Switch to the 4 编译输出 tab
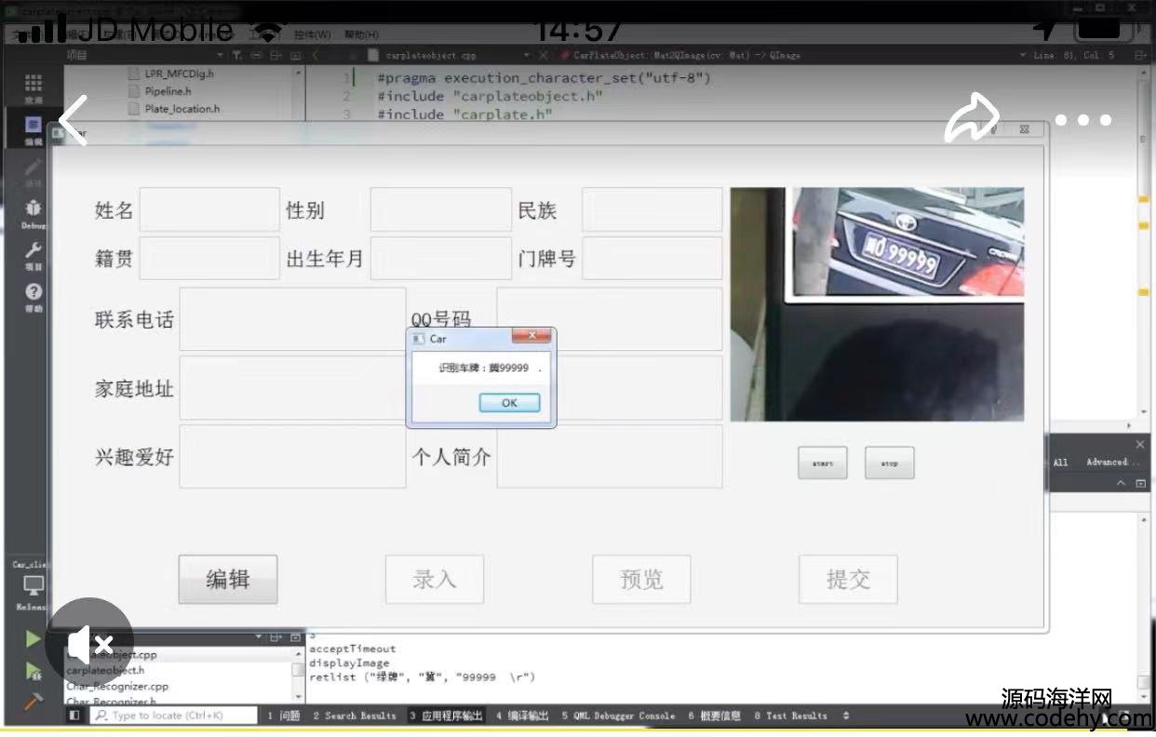The height and width of the screenshot is (737, 1156). (x=522, y=716)
